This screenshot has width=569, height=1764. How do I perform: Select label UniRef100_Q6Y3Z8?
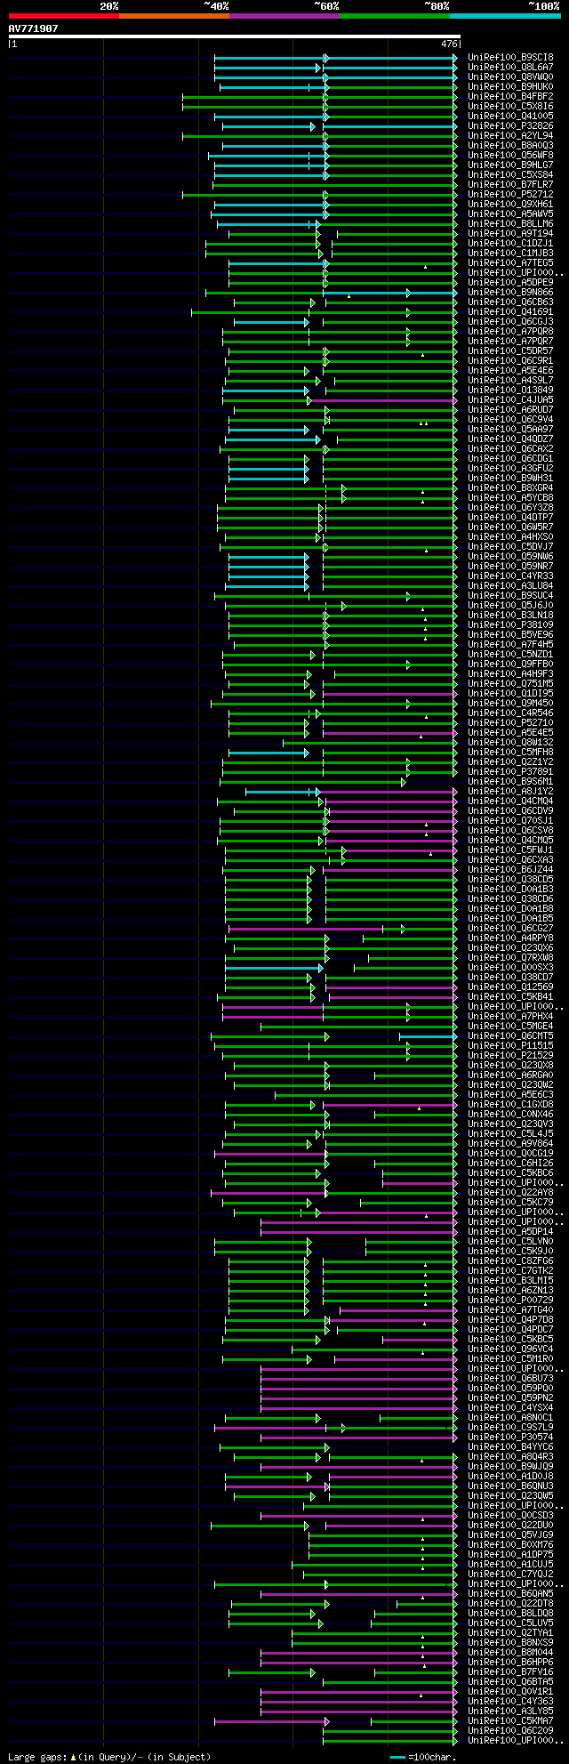(510, 507)
